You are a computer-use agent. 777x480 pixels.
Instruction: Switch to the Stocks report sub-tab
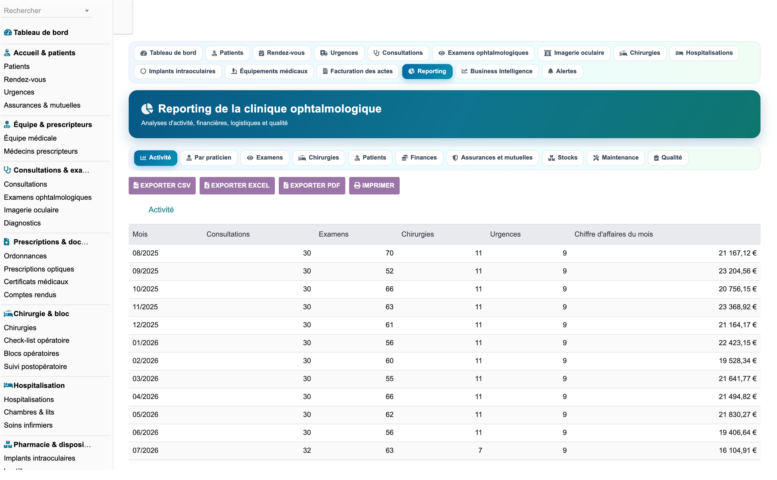point(563,158)
